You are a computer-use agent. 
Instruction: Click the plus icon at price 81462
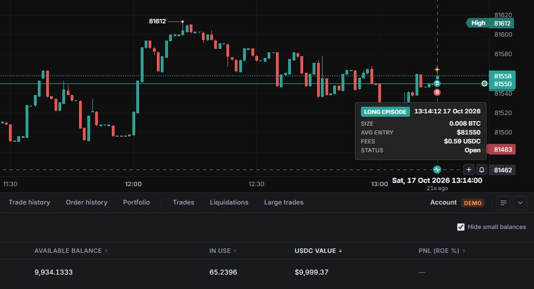pos(468,170)
